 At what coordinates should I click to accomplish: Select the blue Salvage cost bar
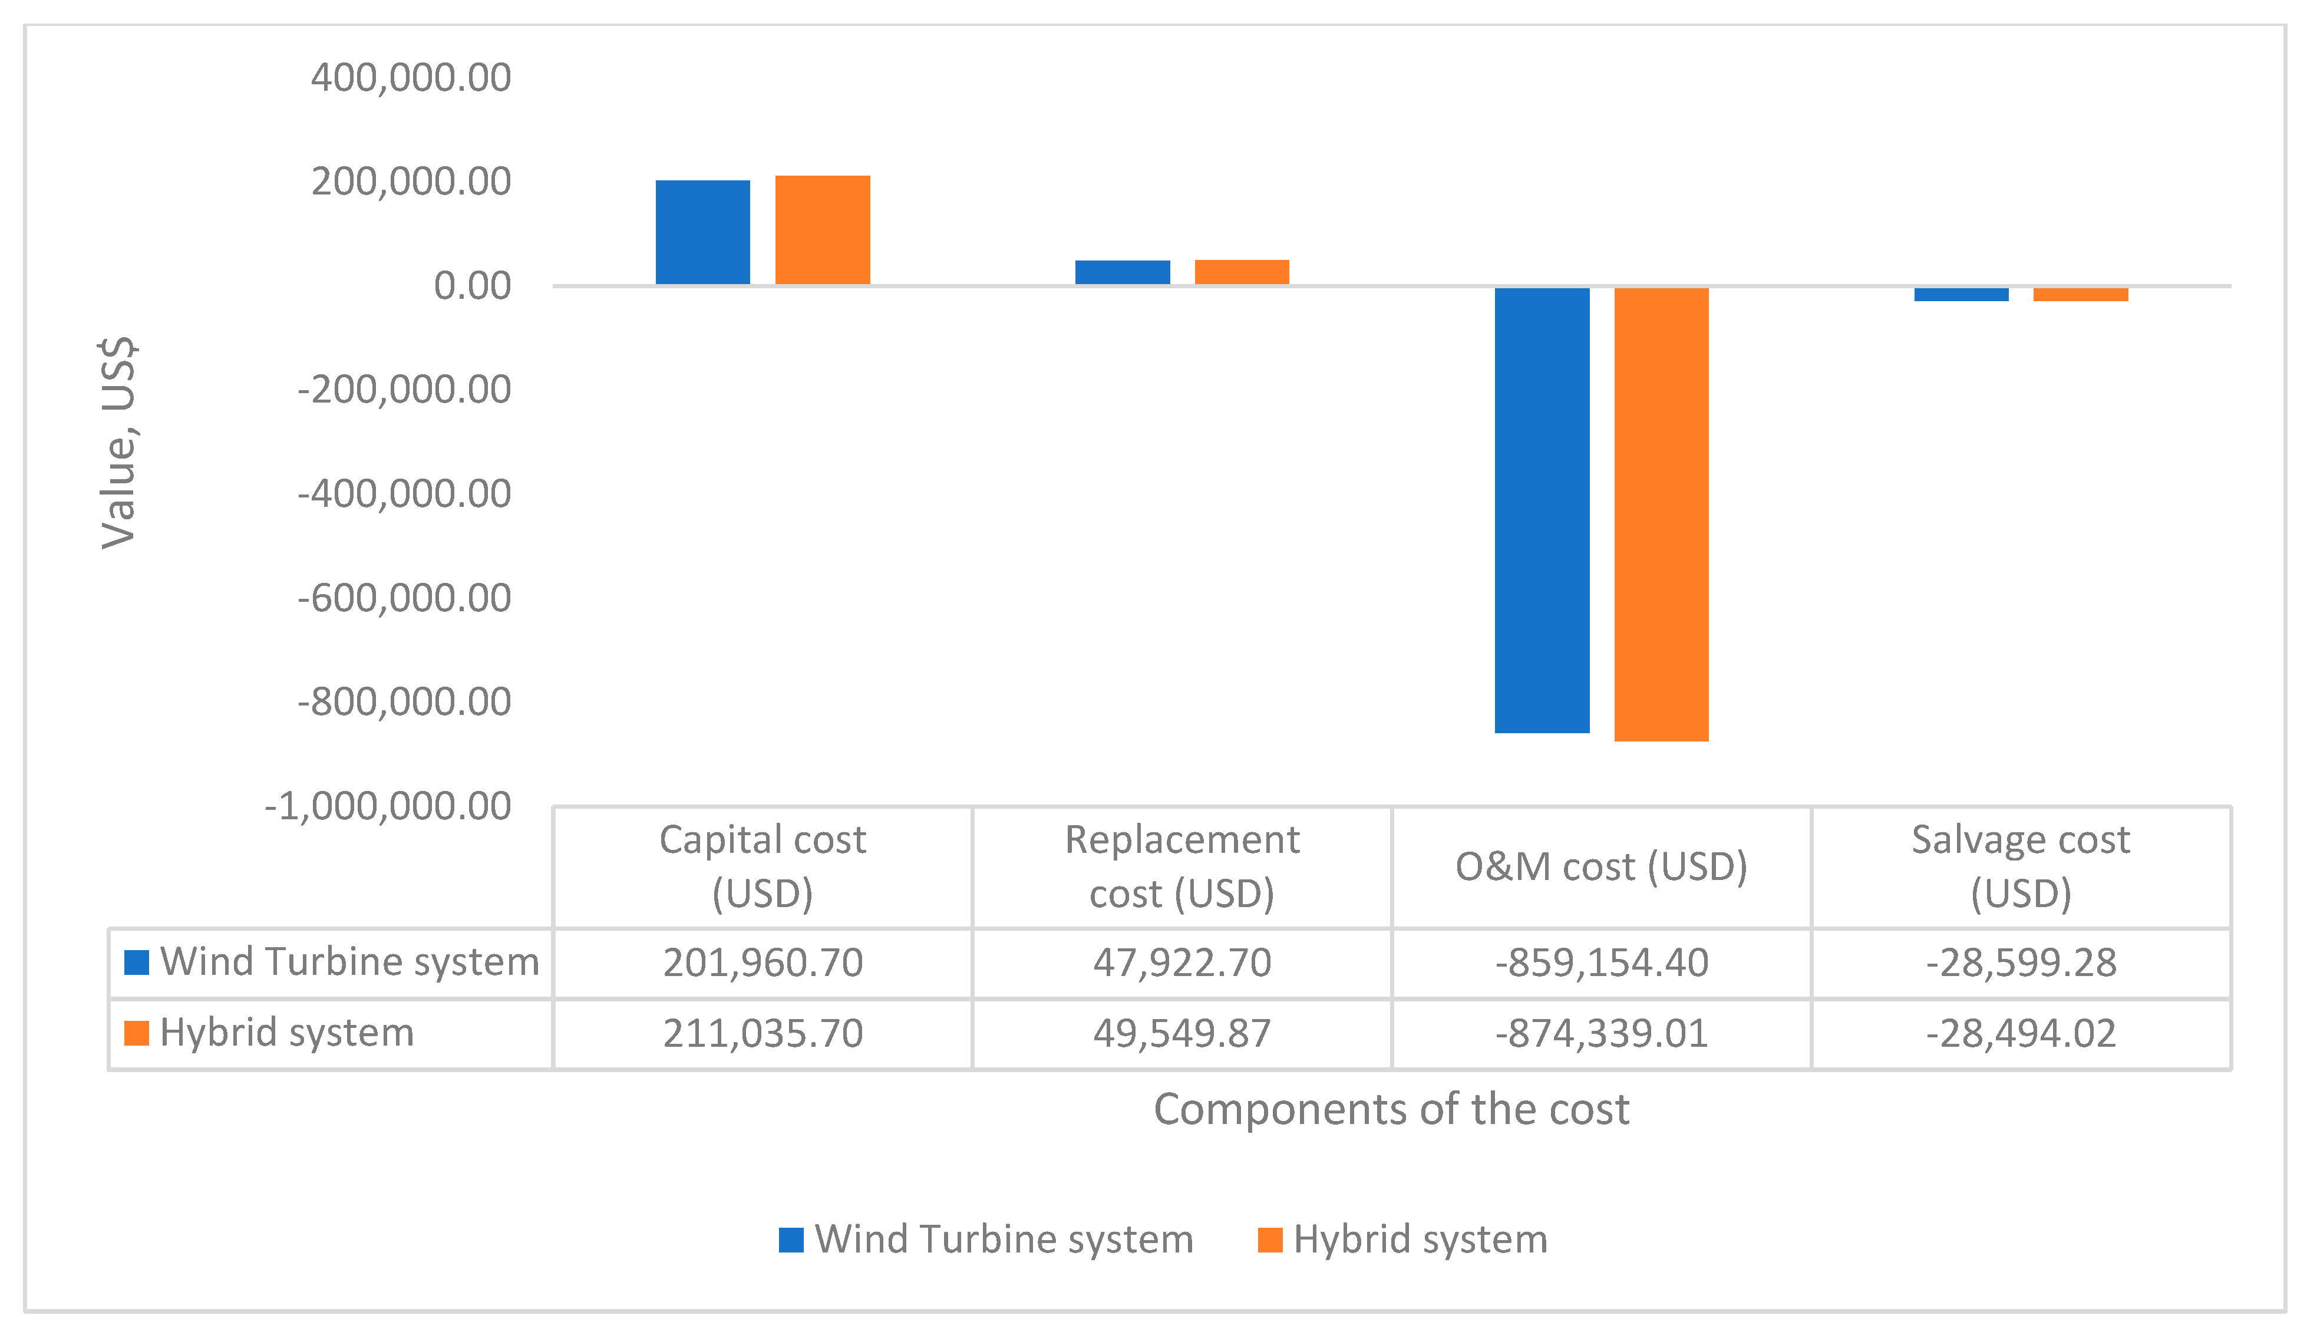(1961, 294)
